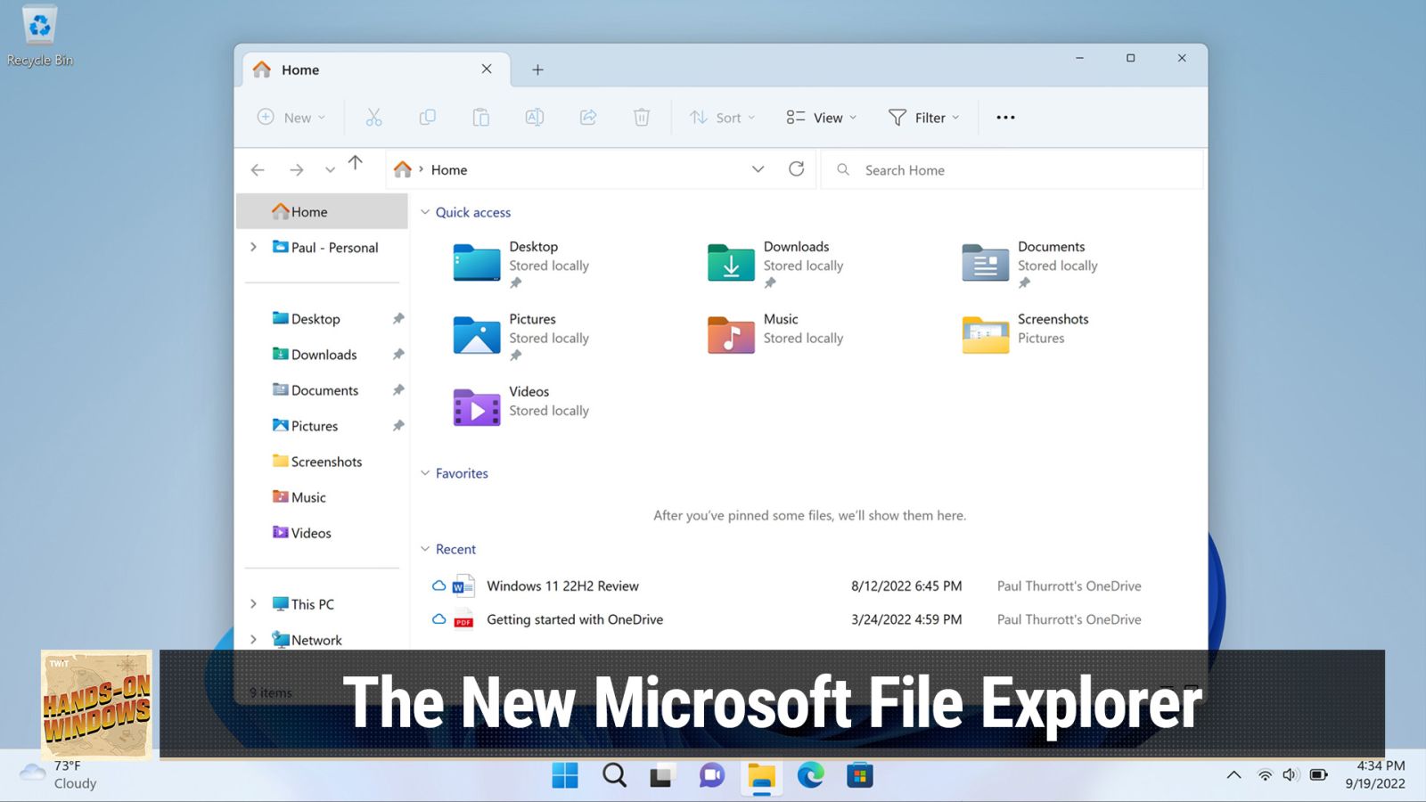Launch Microsoft Edge from the taskbar
The width and height of the screenshot is (1426, 802).
tap(811, 775)
